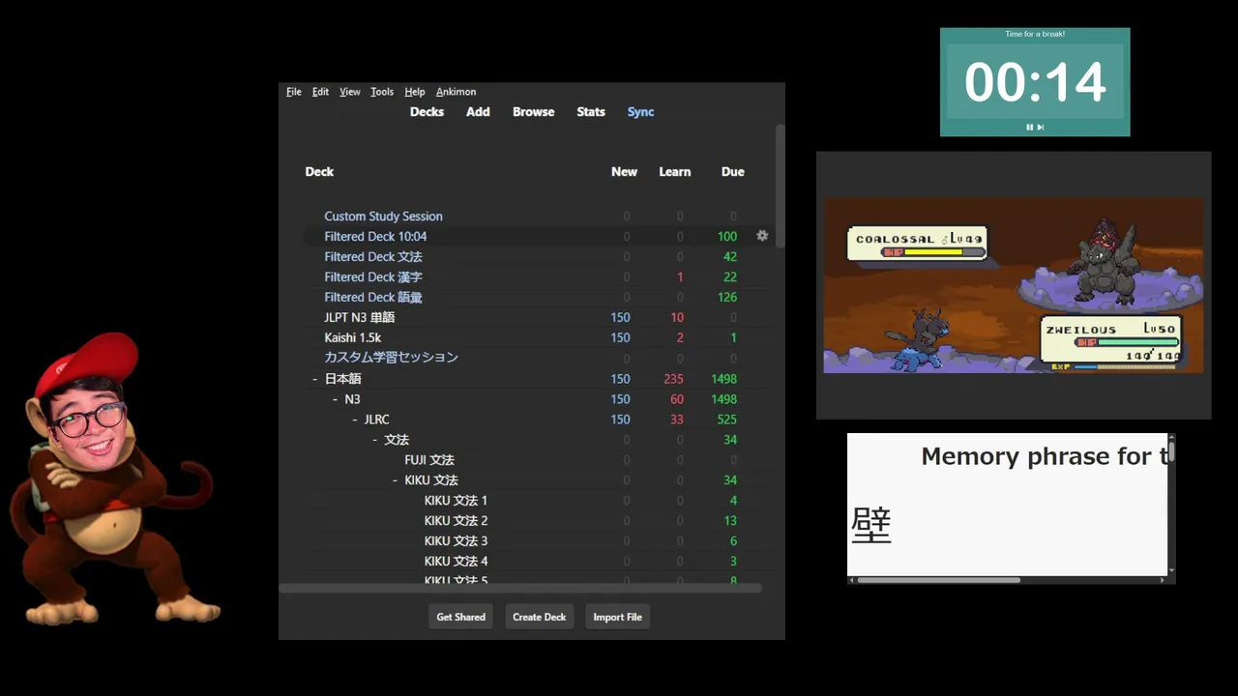Screen dimensions: 1238x696
Task: Click due count 126 for Filtered Deck 語彙
Action: 727,298
